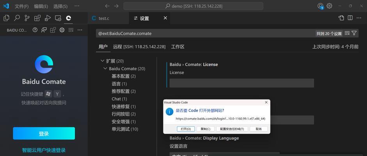This screenshot has height=156, width=367.
Task: Open the Accounts icon in the title bar
Action: [x=320, y=6]
